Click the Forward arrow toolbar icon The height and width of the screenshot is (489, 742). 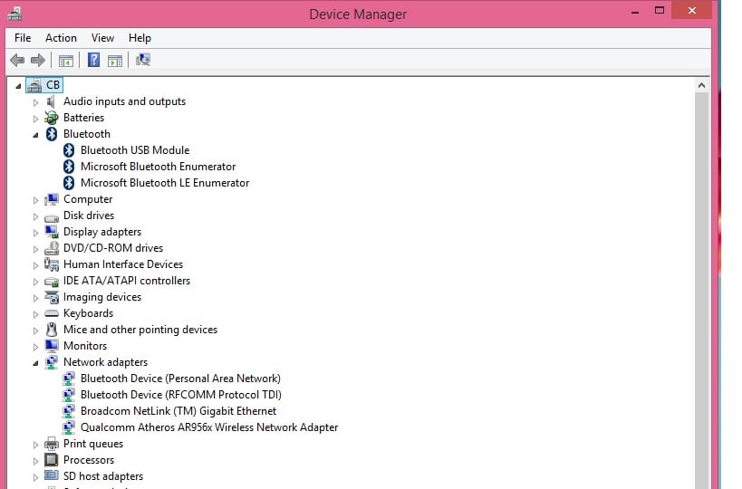(x=38, y=60)
